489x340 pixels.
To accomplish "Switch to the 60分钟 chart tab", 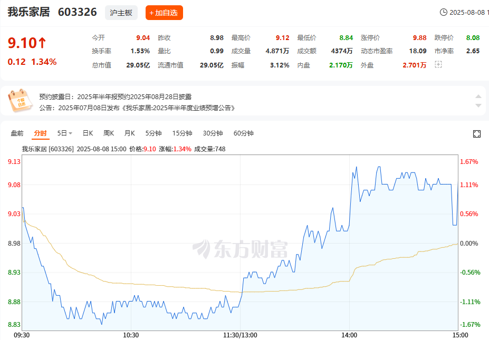I will (244, 133).
